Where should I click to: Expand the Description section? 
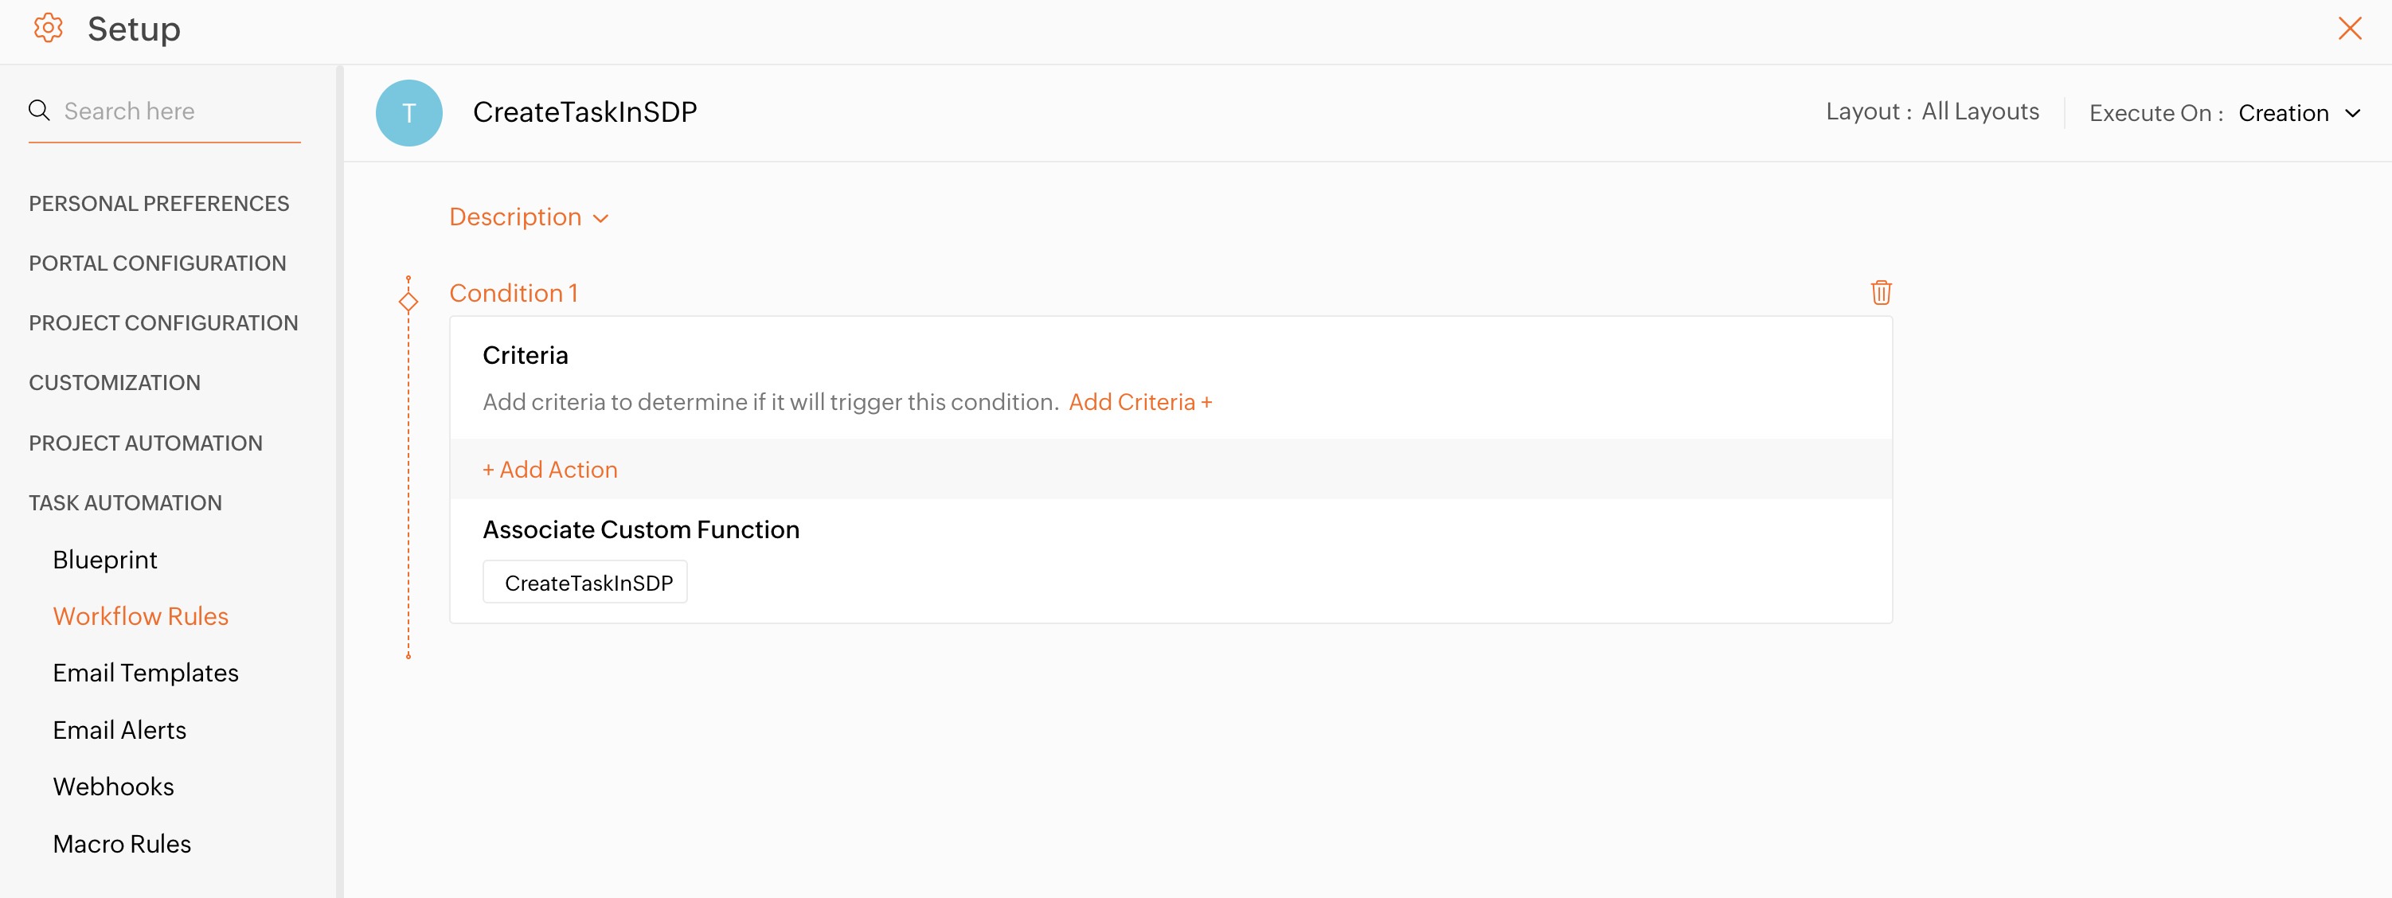pos(529,217)
